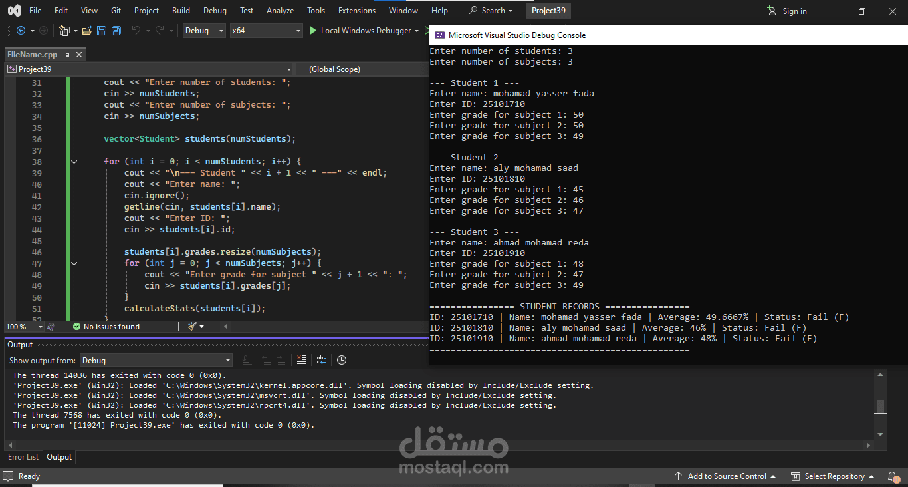The height and width of the screenshot is (487, 908).
Task: Go to previous message in Output toolbar
Action: [x=267, y=360]
